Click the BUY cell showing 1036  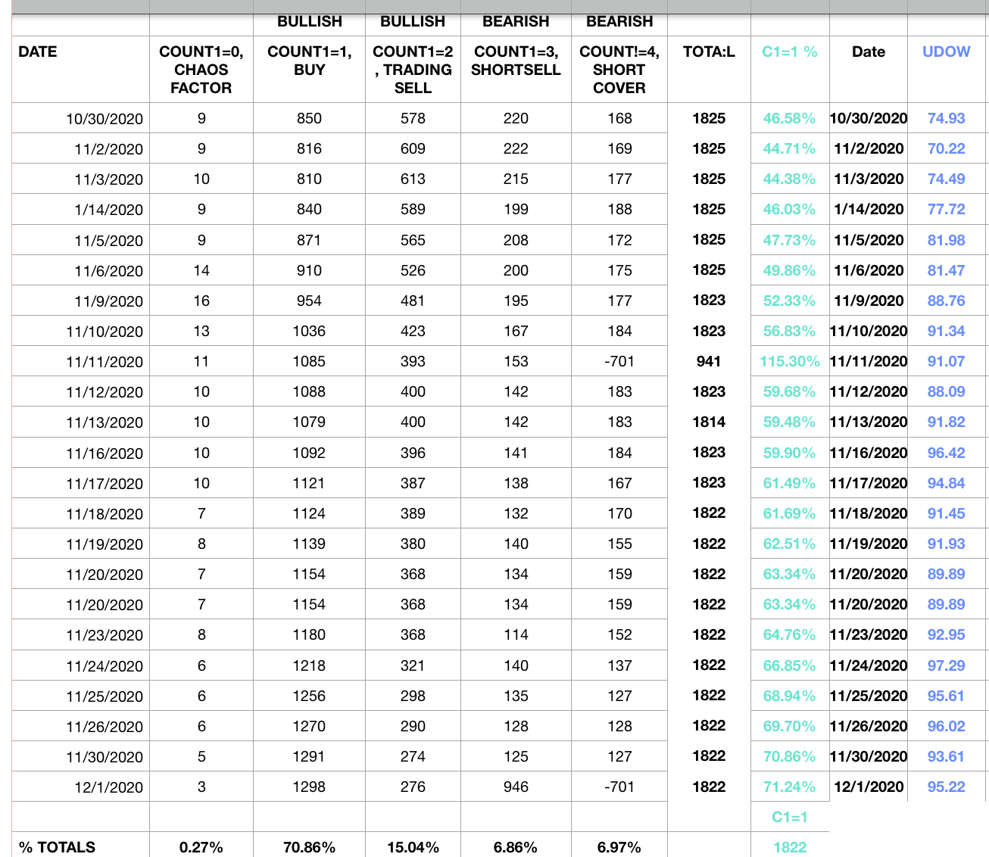pos(309,331)
